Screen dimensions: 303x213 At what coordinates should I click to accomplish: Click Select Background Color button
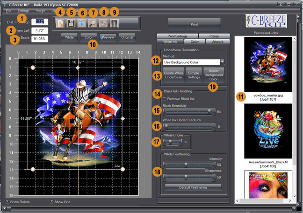tap(214, 75)
